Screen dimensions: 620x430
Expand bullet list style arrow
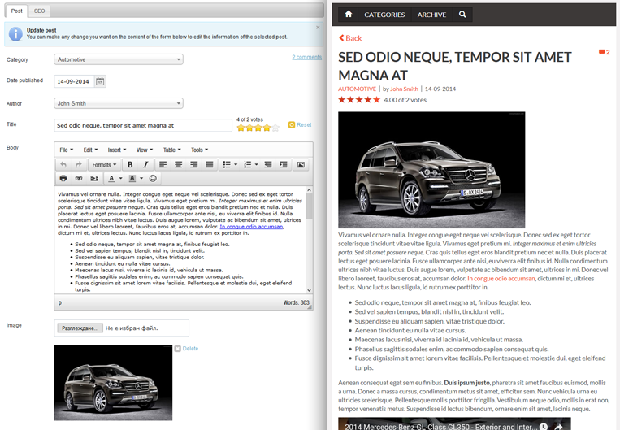(x=236, y=164)
